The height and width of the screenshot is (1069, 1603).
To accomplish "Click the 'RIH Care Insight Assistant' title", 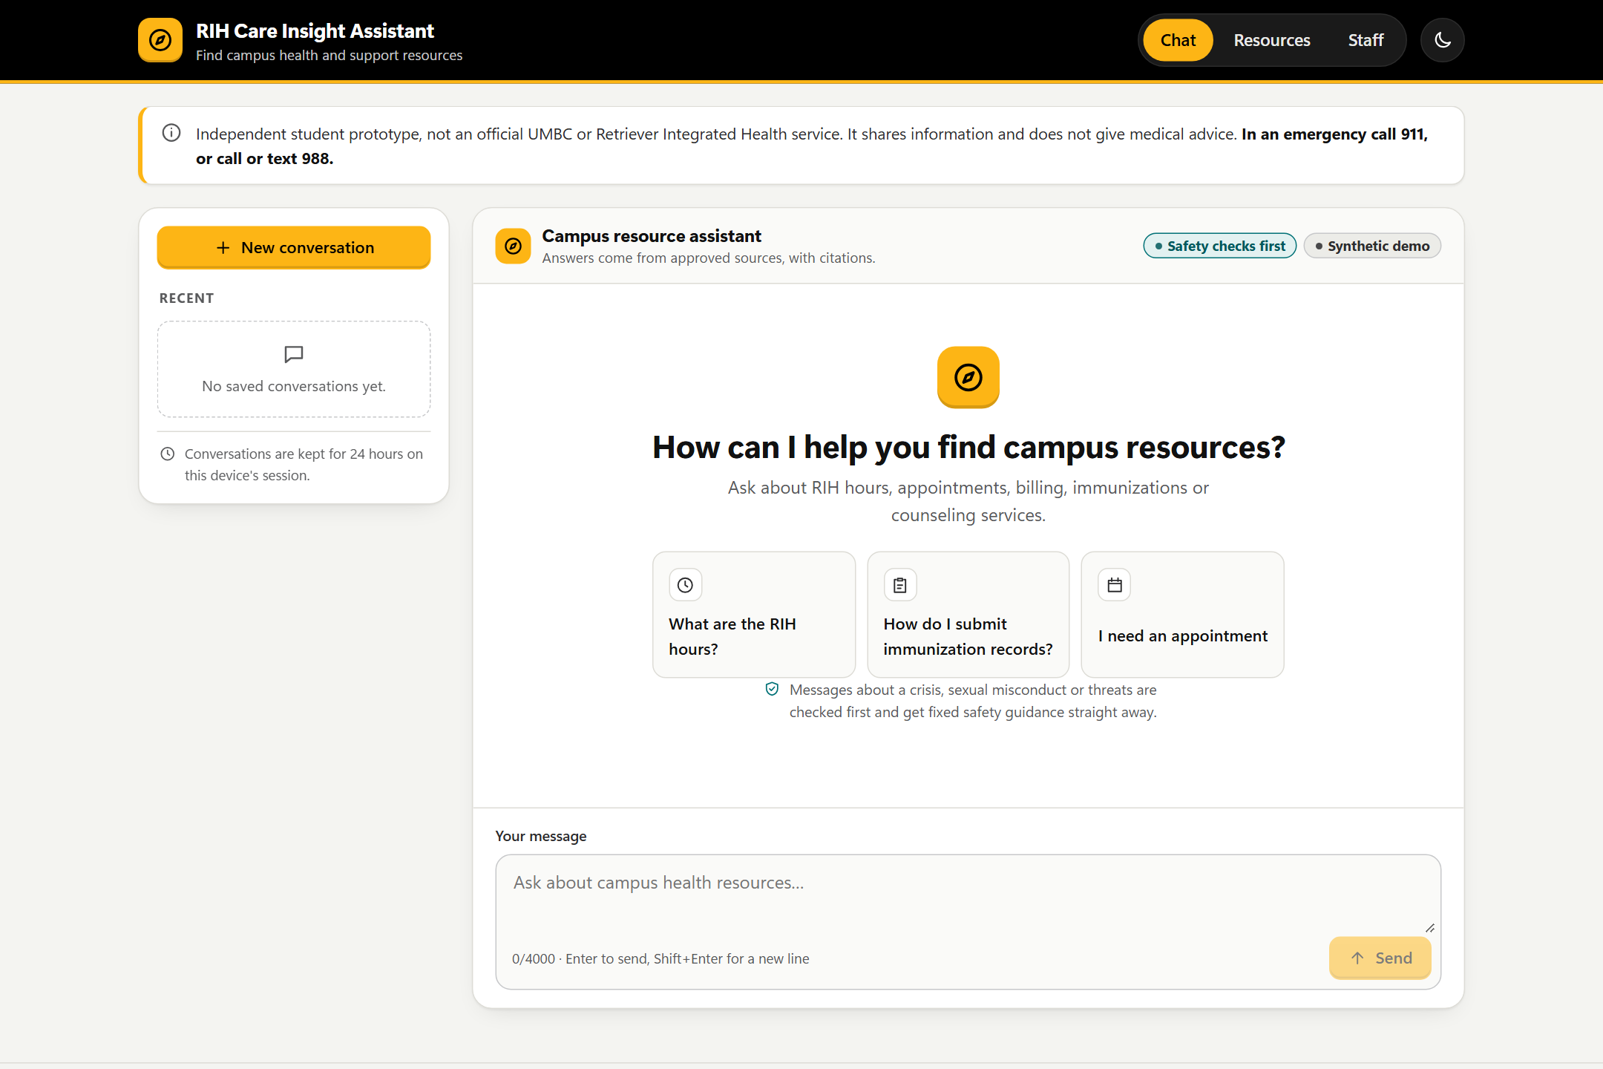I will 315,30.
